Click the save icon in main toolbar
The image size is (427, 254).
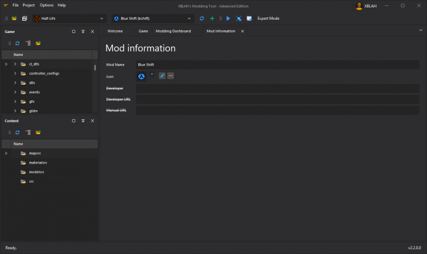click(25, 19)
